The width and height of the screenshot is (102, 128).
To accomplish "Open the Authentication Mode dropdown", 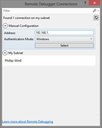I will click(x=64, y=39).
